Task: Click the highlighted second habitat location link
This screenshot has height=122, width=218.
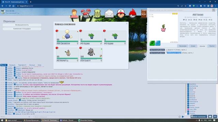Action: [x=174, y=53]
